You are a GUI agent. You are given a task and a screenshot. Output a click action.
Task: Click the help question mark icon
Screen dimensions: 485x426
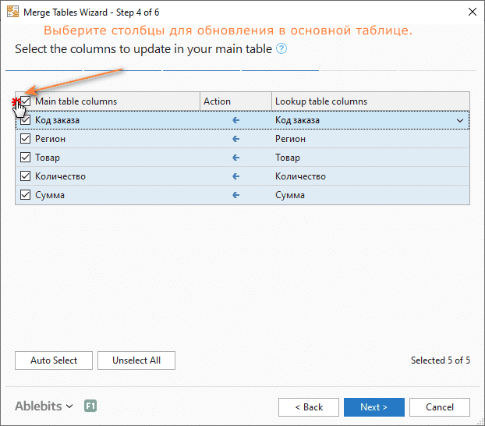pyautogui.click(x=281, y=49)
